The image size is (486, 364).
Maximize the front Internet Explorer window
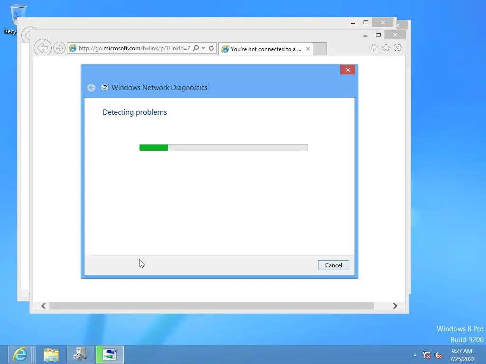[378, 35]
